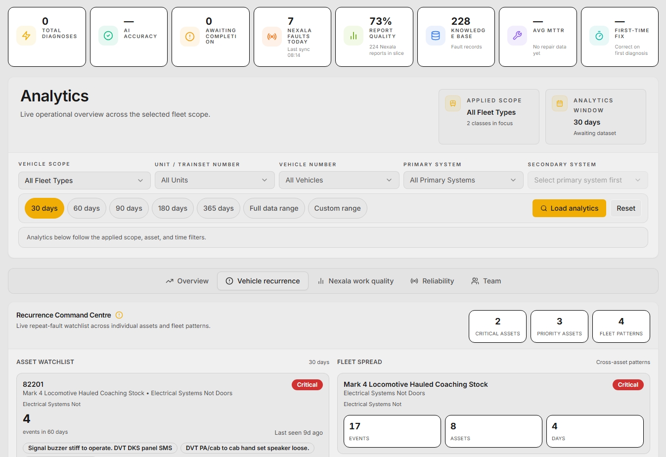Click the Fleet Patterns count card
Screen dimensions: 666x457
(621, 326)
